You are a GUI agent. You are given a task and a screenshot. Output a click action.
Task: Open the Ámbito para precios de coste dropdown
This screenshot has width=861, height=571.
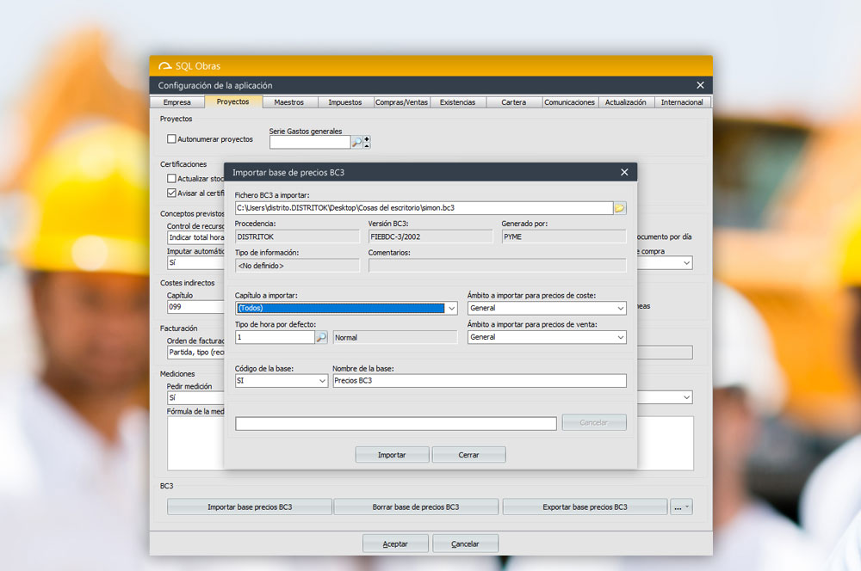(620, 309)
